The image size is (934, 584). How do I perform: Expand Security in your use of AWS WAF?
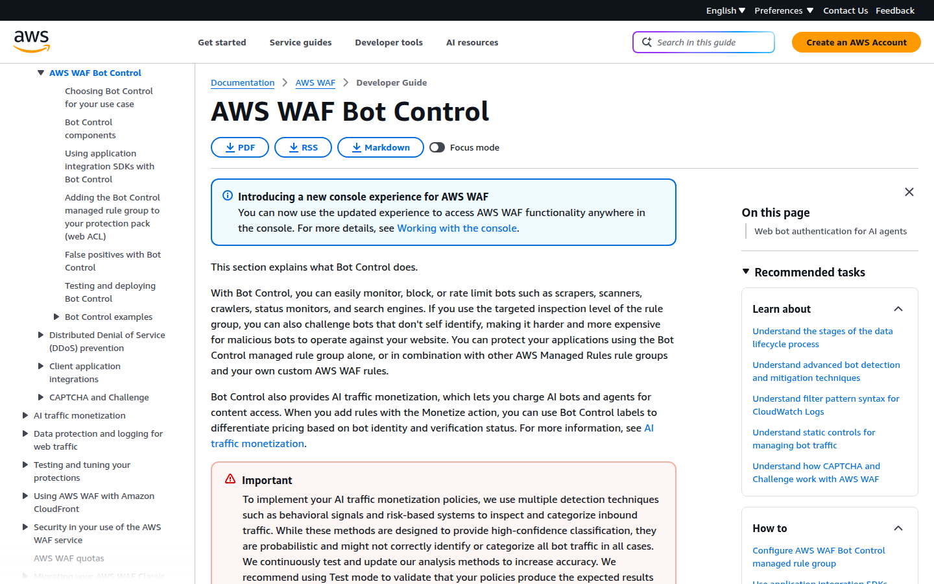(25, 527)
